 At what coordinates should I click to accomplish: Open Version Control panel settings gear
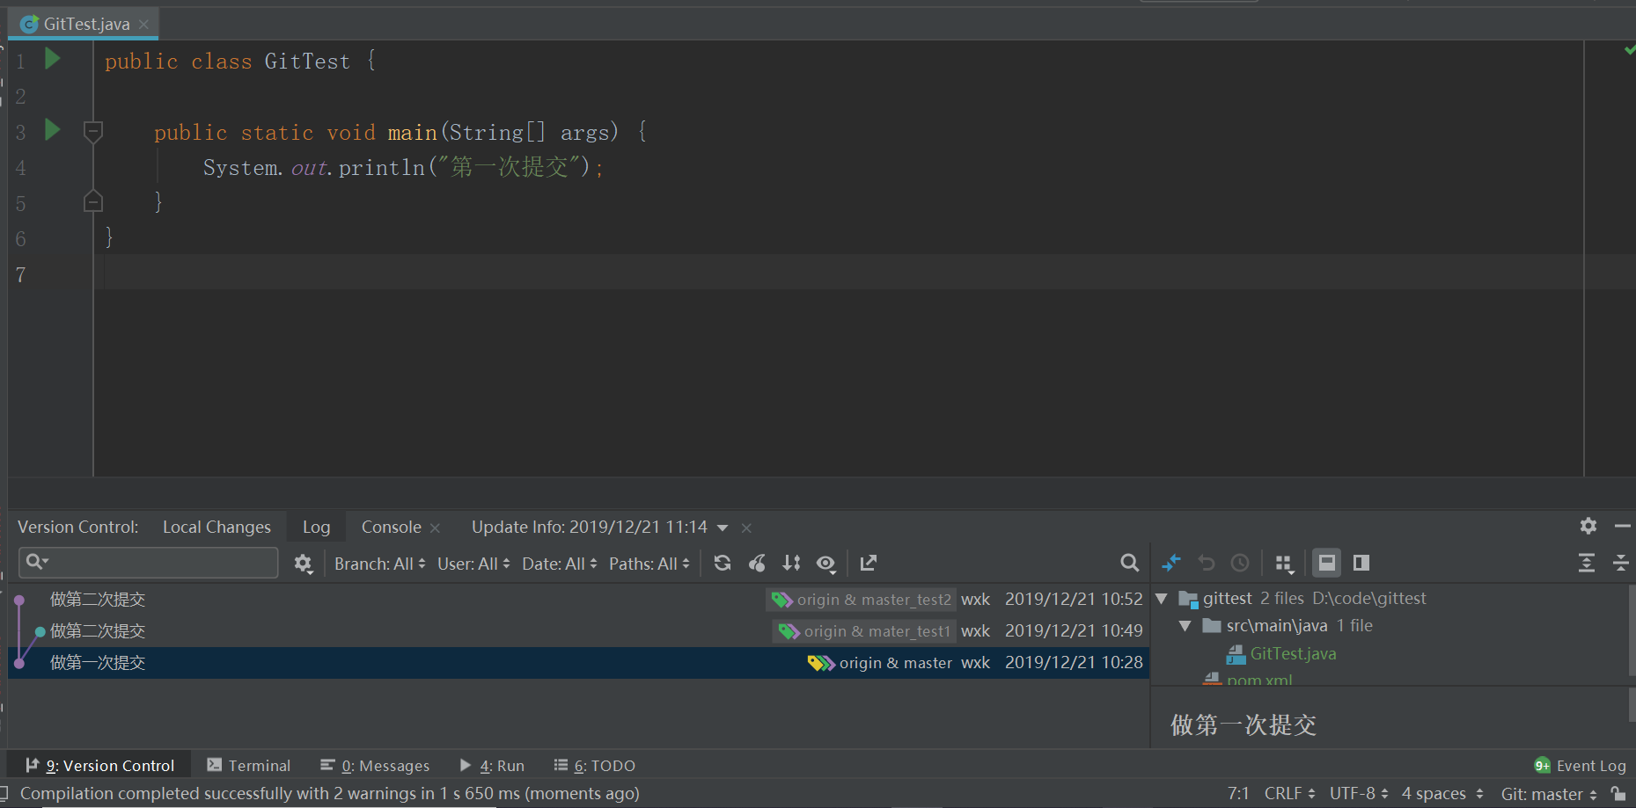(x=1588, y=526)
